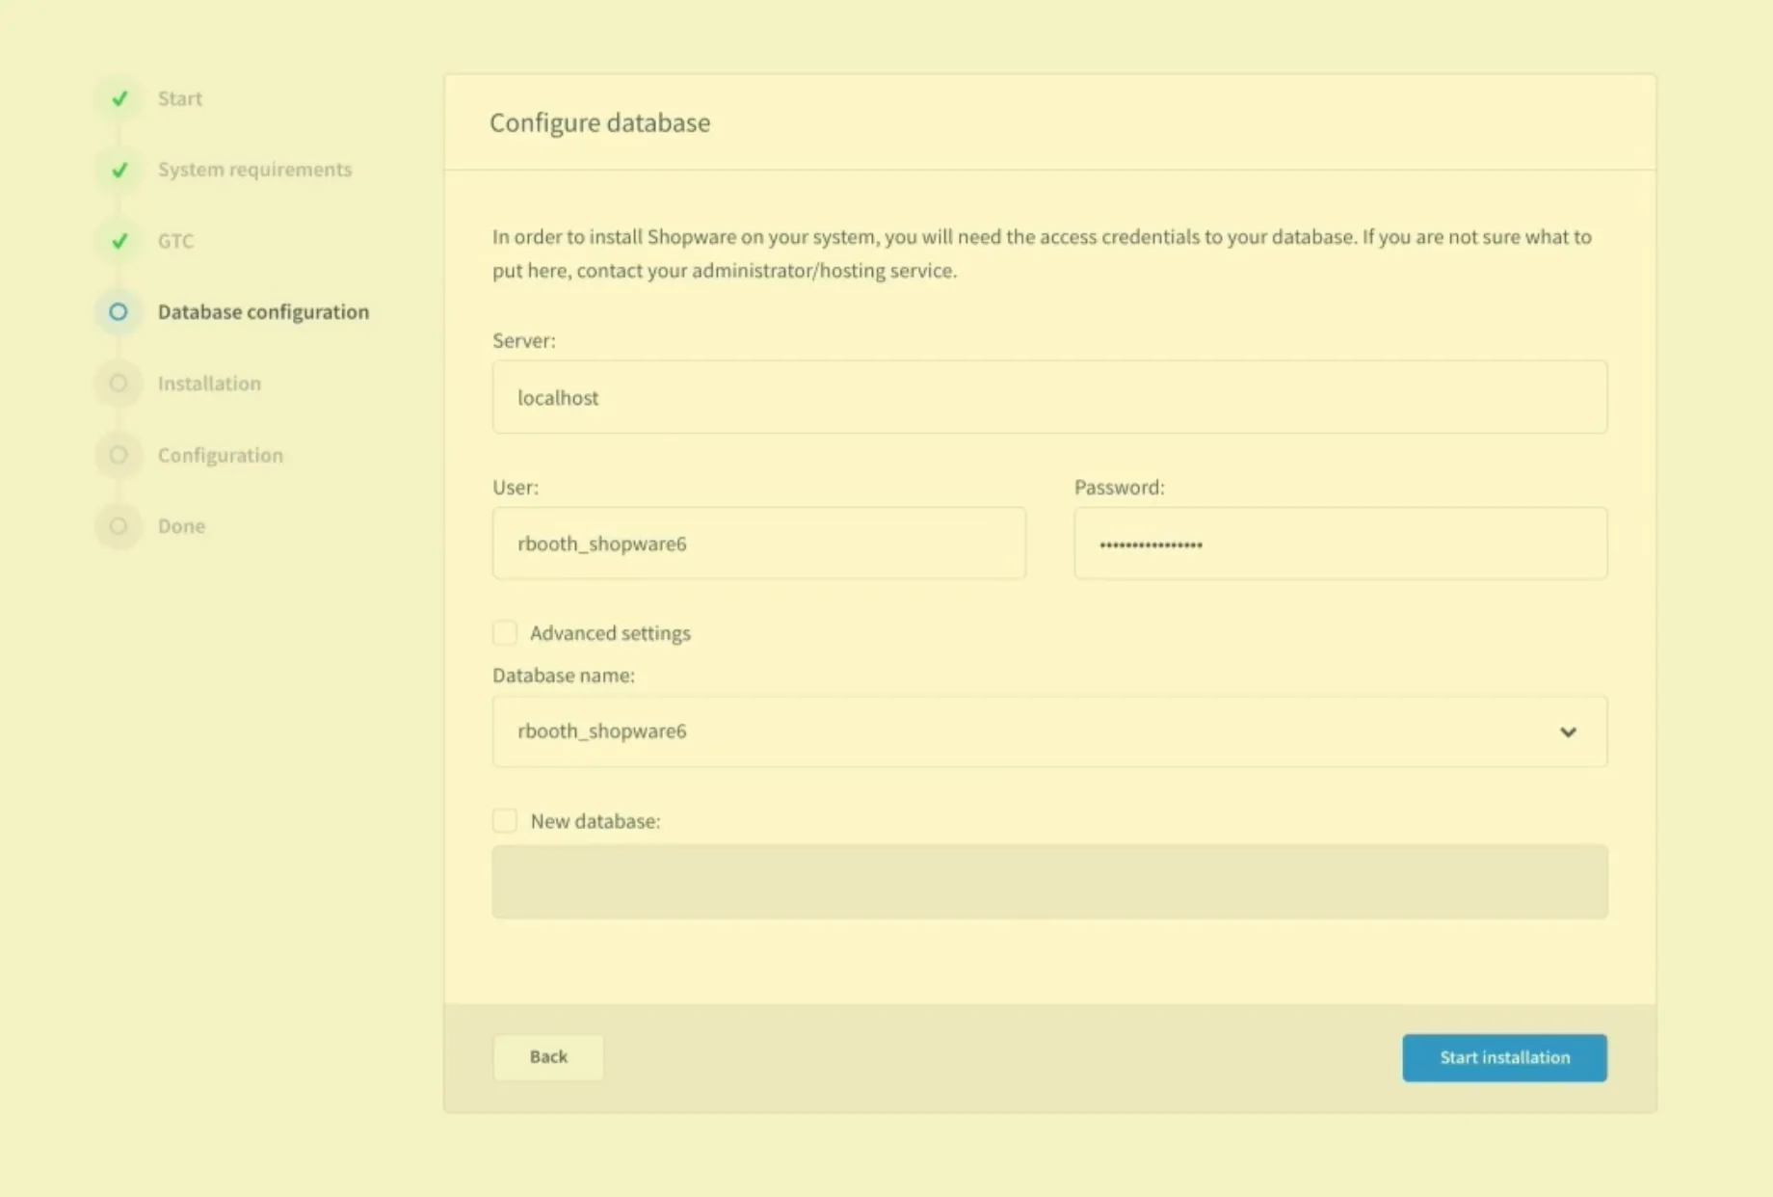This screenshot has height=1197, width=1773.
Task: Click the green checkmark beside Start step
Action: tap(119, 98)
